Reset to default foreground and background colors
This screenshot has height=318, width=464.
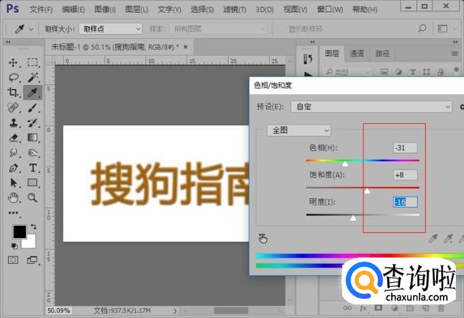click(x=14, y=246)
